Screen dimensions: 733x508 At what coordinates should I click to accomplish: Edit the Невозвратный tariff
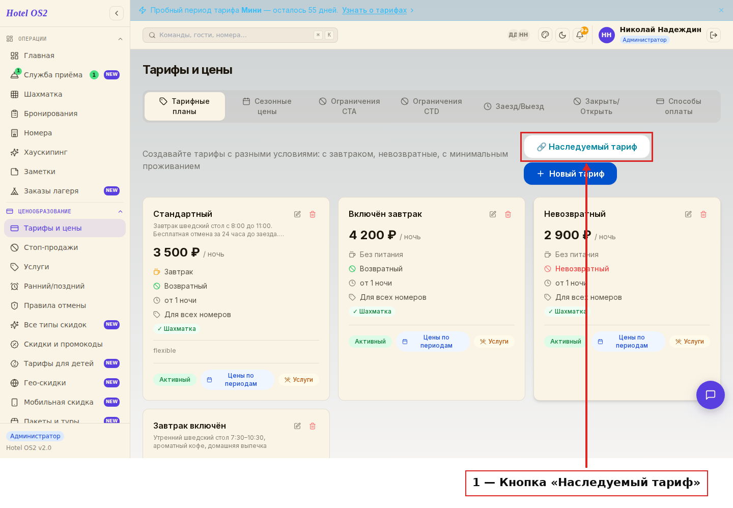pos(688,214)
